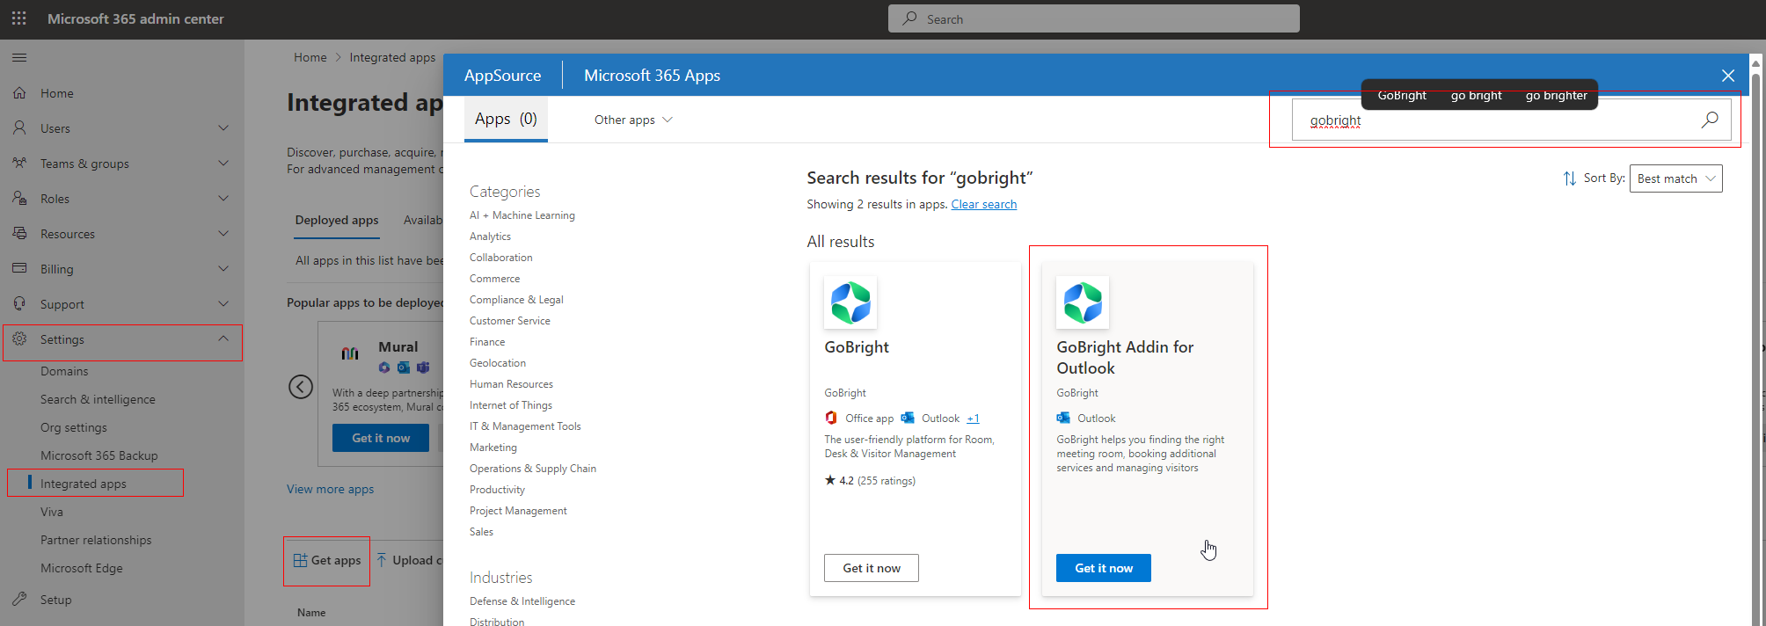Screen dimensions: 1766x626
Task: Click the Outlook icon on GoBright card
Action: (x=908, y=418)
